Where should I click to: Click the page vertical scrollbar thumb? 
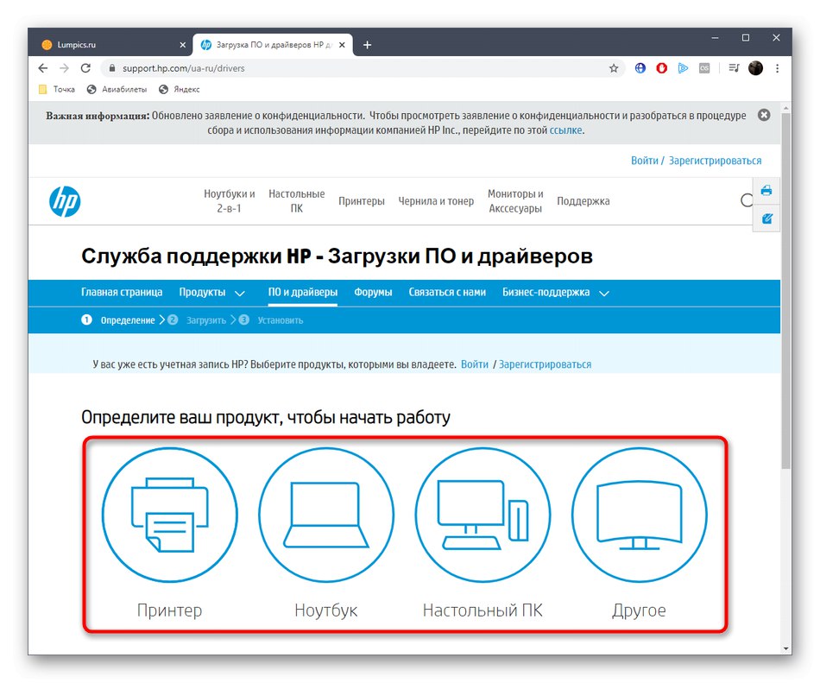click(x=786, y=291)
